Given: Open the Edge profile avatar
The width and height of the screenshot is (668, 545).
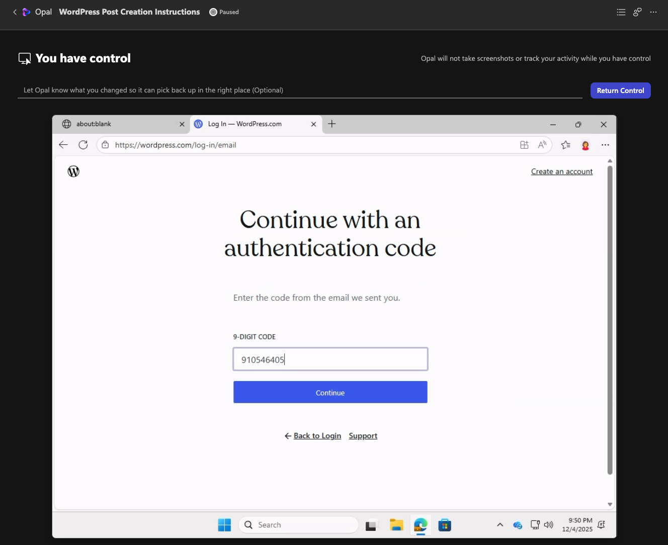Looking at the screenshot, I should 585,145.
